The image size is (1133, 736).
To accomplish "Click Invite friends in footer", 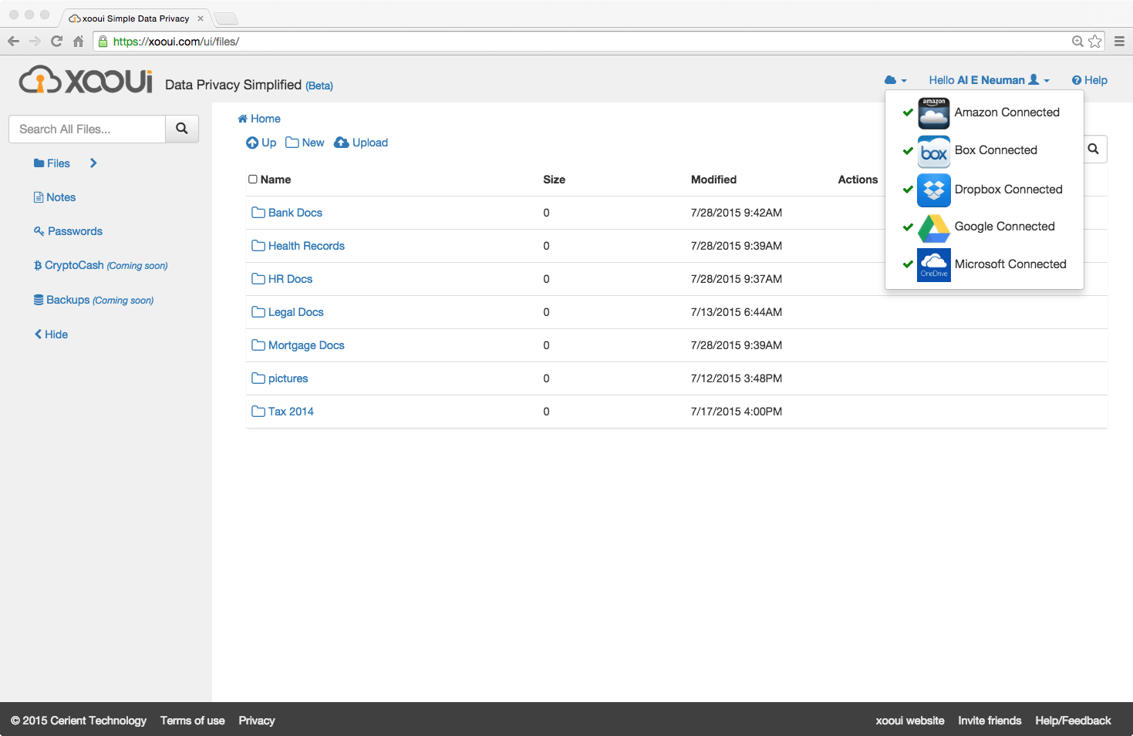I will 990,721.
